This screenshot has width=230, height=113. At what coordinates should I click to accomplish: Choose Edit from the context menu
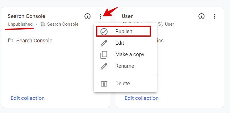coord(125,43)
